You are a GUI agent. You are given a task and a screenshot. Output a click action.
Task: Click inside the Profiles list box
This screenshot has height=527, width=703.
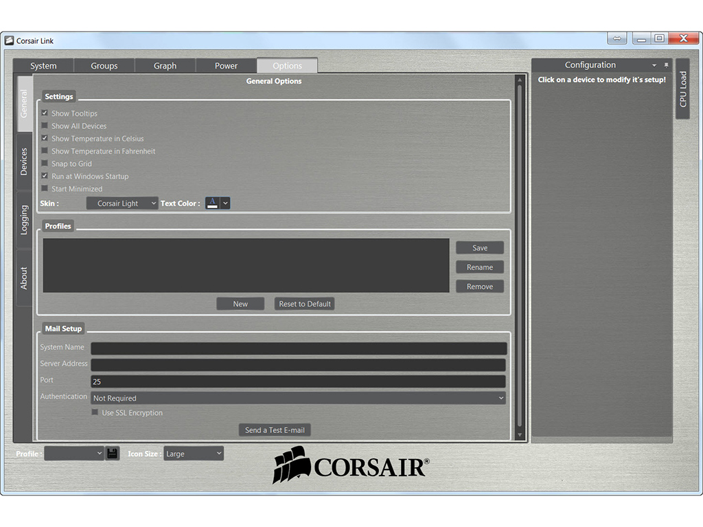[246, 266]
